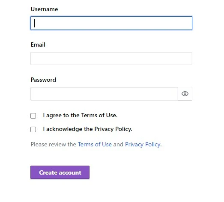The height and width of the screenshot is (202, 224).
Task: Click the Email field label
Action: pyautogui.click(x=38, y=45)
